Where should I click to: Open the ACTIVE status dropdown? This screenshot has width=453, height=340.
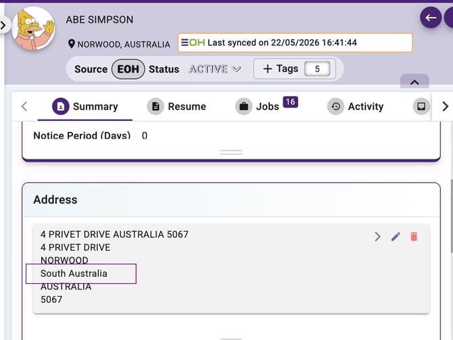(215, 69)
